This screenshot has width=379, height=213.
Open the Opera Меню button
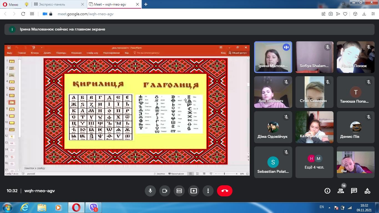(x=11, y=4)
